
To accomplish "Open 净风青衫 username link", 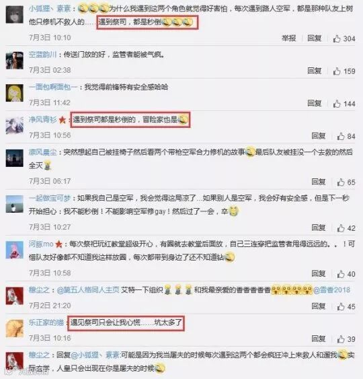I will coord(42,120).
